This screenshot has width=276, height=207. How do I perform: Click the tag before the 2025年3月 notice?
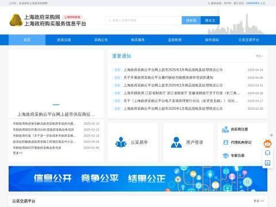[x=117, y=70]
